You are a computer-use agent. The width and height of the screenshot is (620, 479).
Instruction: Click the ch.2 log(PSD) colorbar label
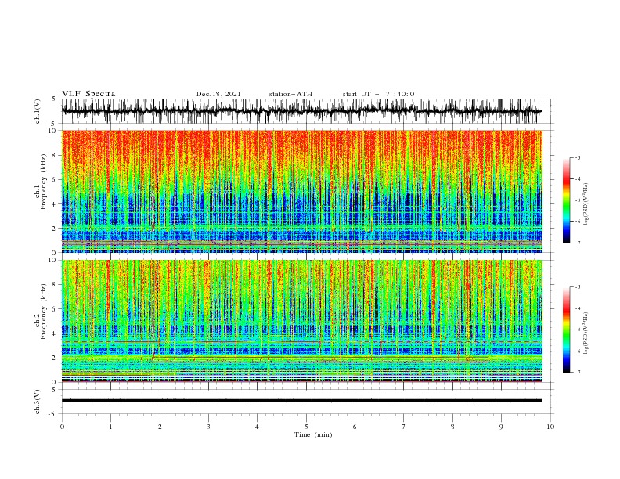[586, 333]
